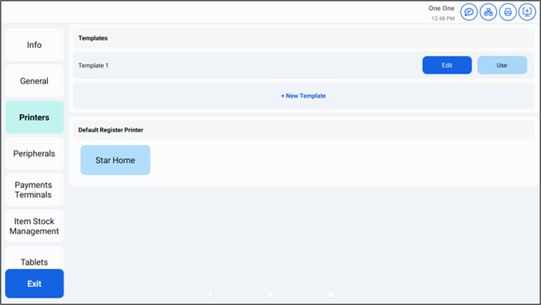Screen dimensions: 541x305
Task: Add a new template
Action: [x=303, y=96]
